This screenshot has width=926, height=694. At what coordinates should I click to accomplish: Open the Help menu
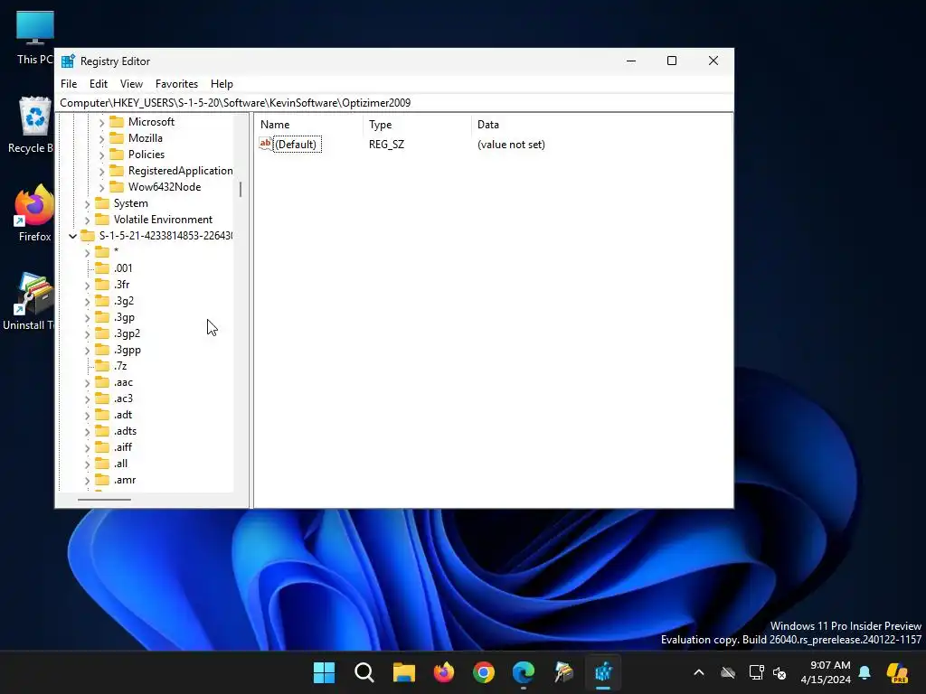222,84
